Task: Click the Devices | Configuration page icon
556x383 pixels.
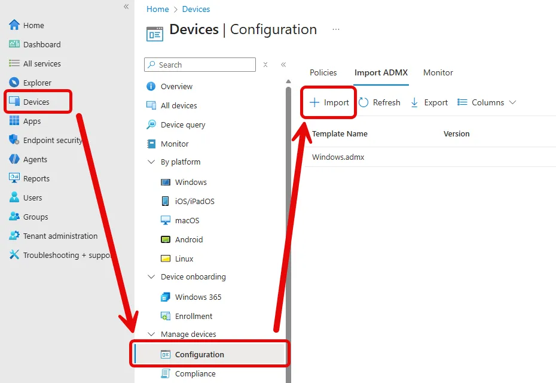Action: (x=155, y=34)
